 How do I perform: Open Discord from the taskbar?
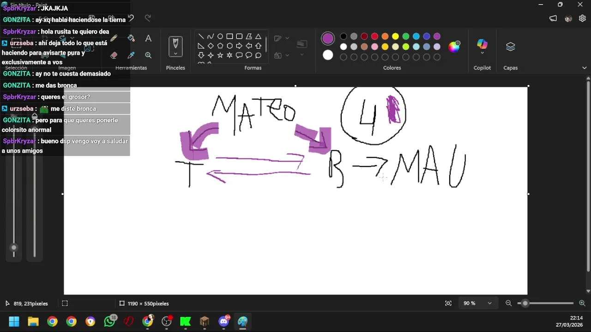224,321
